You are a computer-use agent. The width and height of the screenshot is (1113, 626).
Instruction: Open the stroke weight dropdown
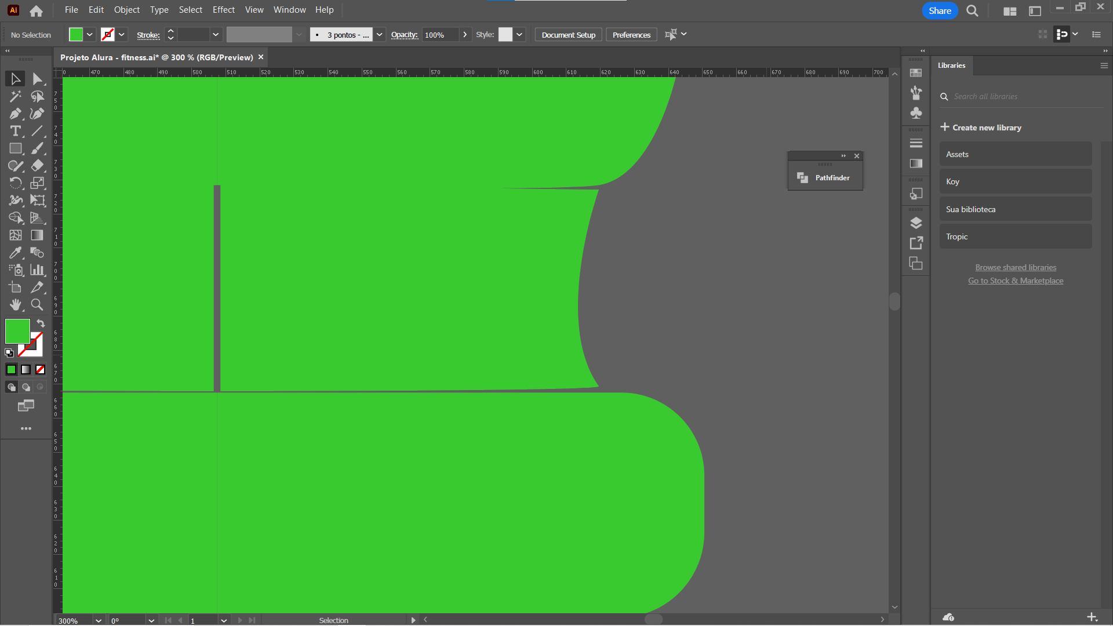coord(216,35)
